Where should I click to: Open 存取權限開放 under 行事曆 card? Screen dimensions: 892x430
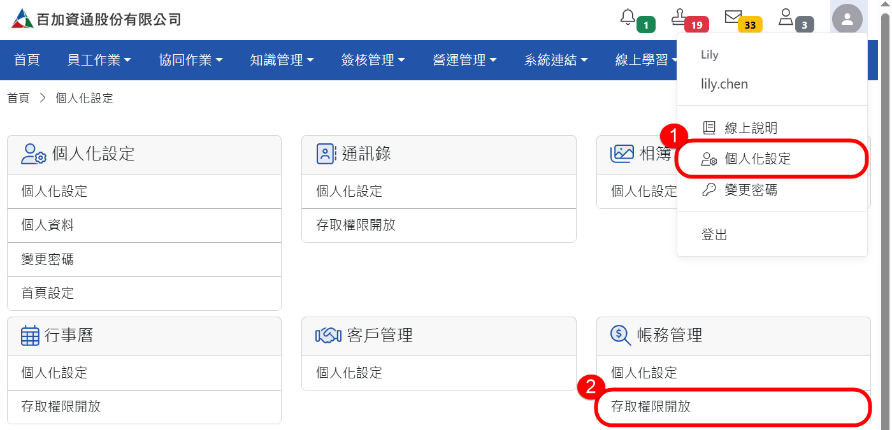(x=144, y=407)
